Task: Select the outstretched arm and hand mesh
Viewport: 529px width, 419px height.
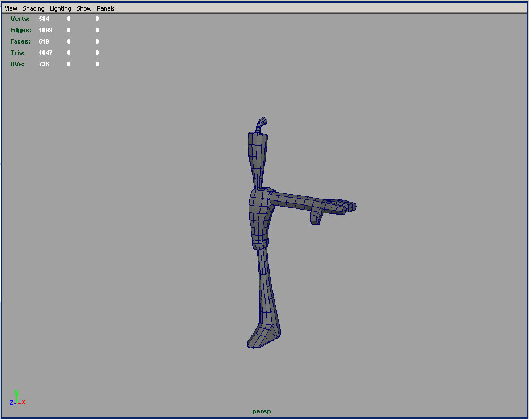Action: point(304,203)
